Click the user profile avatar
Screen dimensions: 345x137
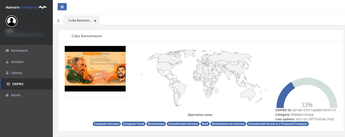pos(12,21)
